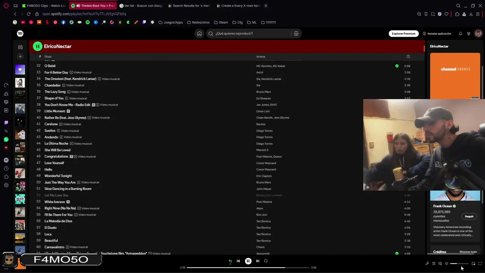
Task: Go to Spotify home via house icon
Action: (199, 34)
